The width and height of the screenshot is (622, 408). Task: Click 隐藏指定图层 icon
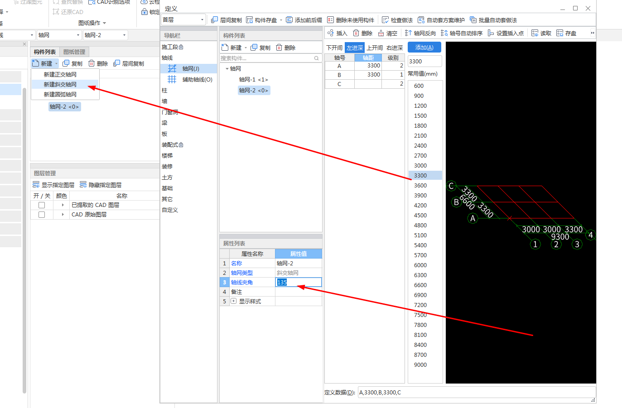(83, 185)
